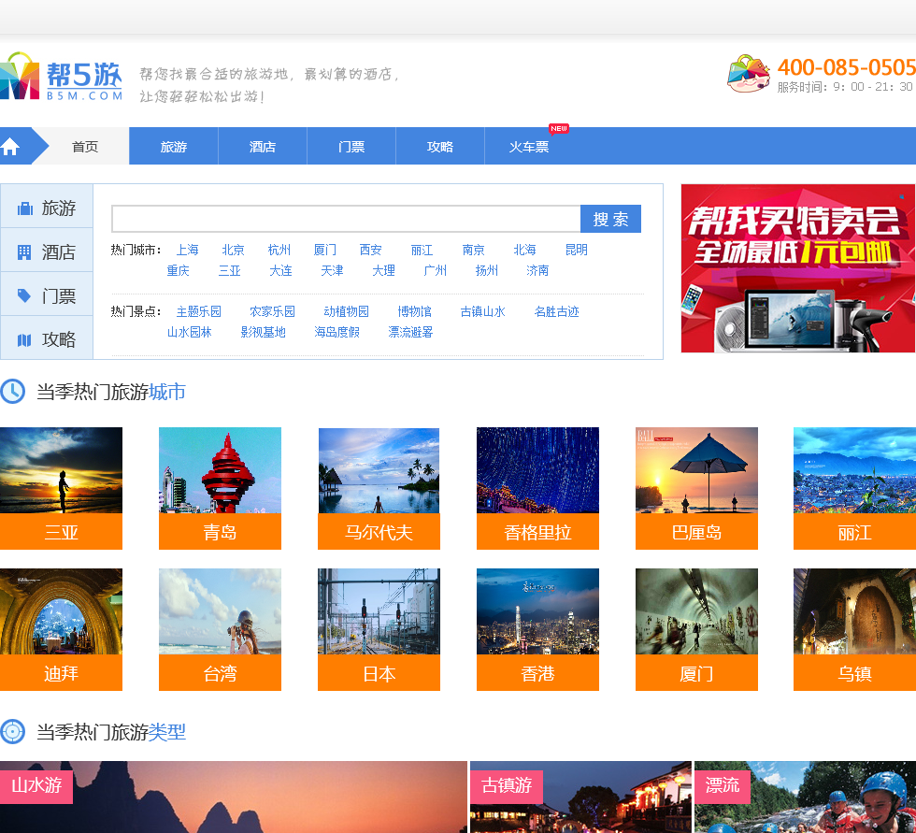The width and height of the screenshot is (916, 833).
Task: Click the customer service mascot icon
Action: point(748,74)
